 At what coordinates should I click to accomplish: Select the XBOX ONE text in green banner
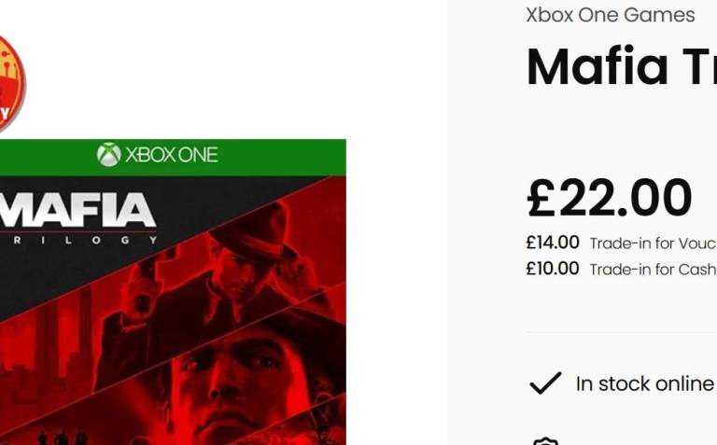coord(172,155)
